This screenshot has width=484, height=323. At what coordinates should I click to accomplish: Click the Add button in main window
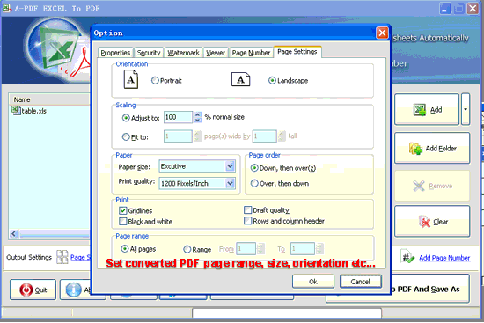click(x=427, y=110)
